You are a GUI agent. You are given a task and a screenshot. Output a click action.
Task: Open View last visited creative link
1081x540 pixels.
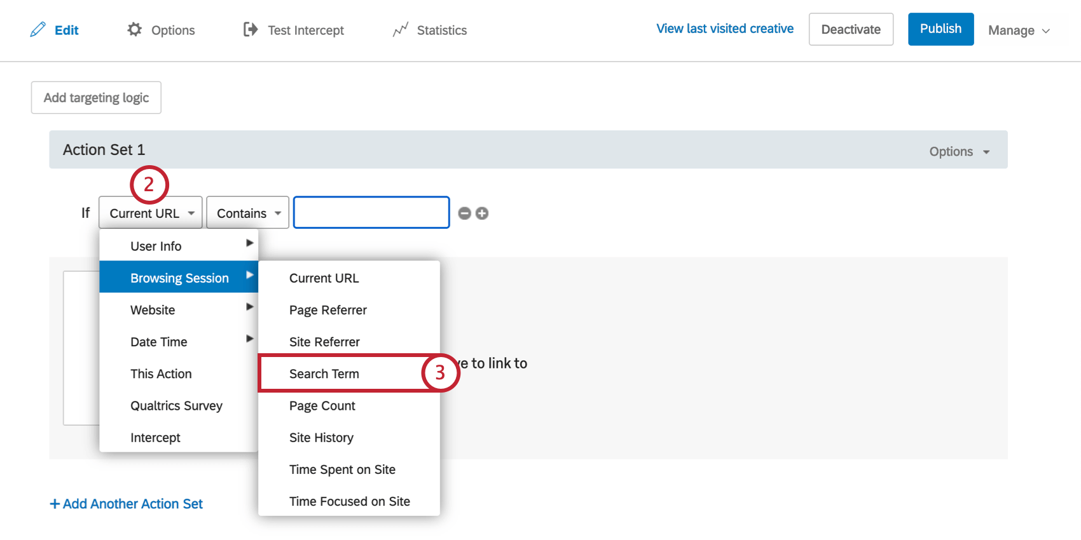point(725,29)
